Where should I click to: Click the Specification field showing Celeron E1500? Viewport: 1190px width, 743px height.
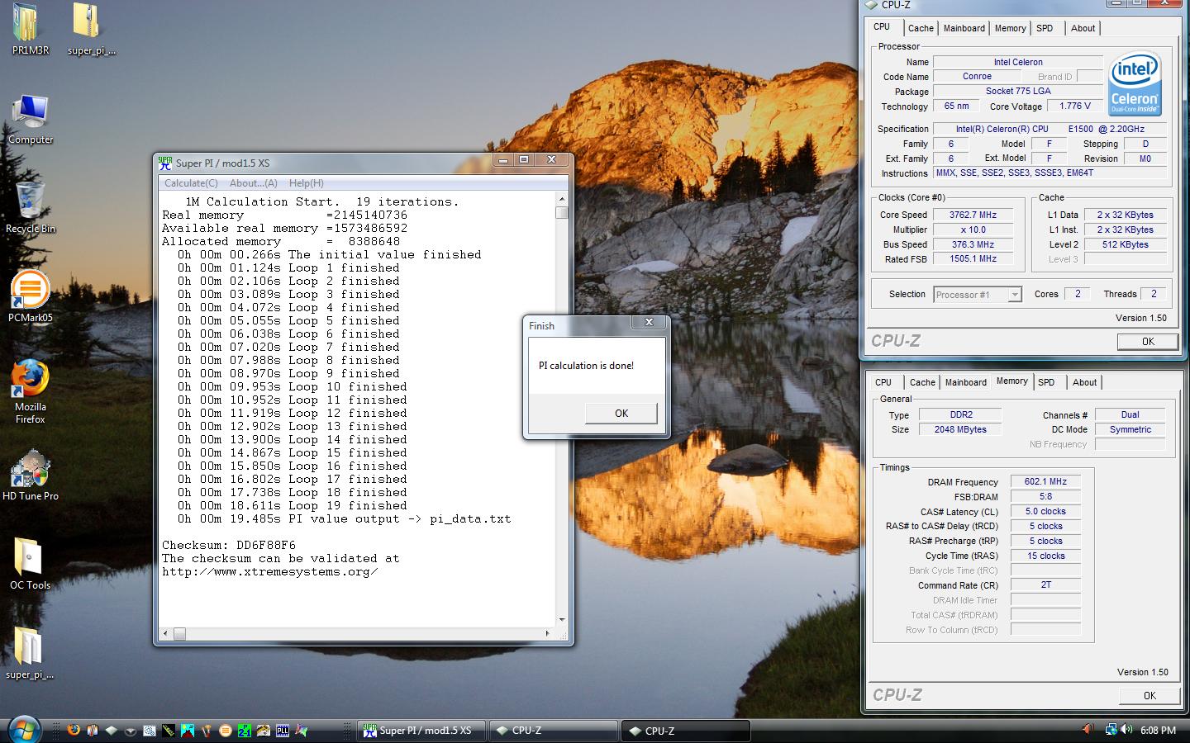coord(1050,129)
